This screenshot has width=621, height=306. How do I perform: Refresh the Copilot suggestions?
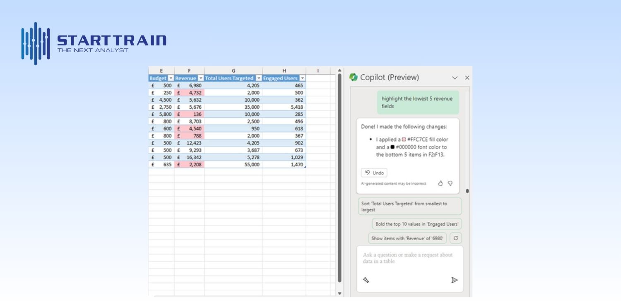(456, 238)
